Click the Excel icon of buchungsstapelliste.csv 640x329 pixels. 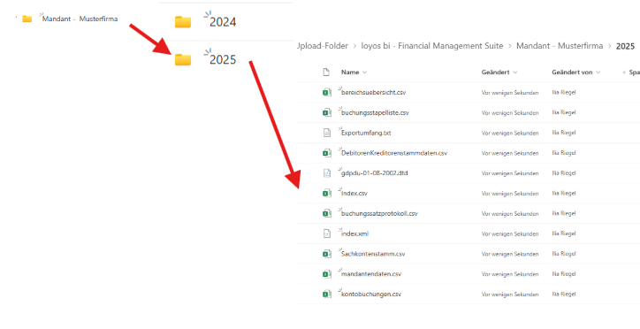(326, 112)
